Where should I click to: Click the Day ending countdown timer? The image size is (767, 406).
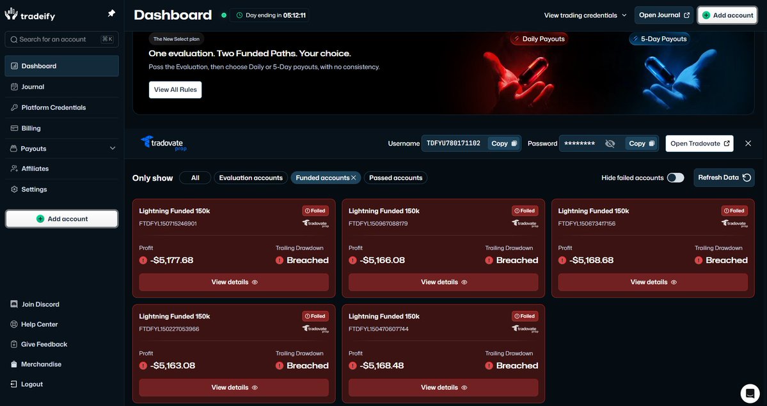269,15
